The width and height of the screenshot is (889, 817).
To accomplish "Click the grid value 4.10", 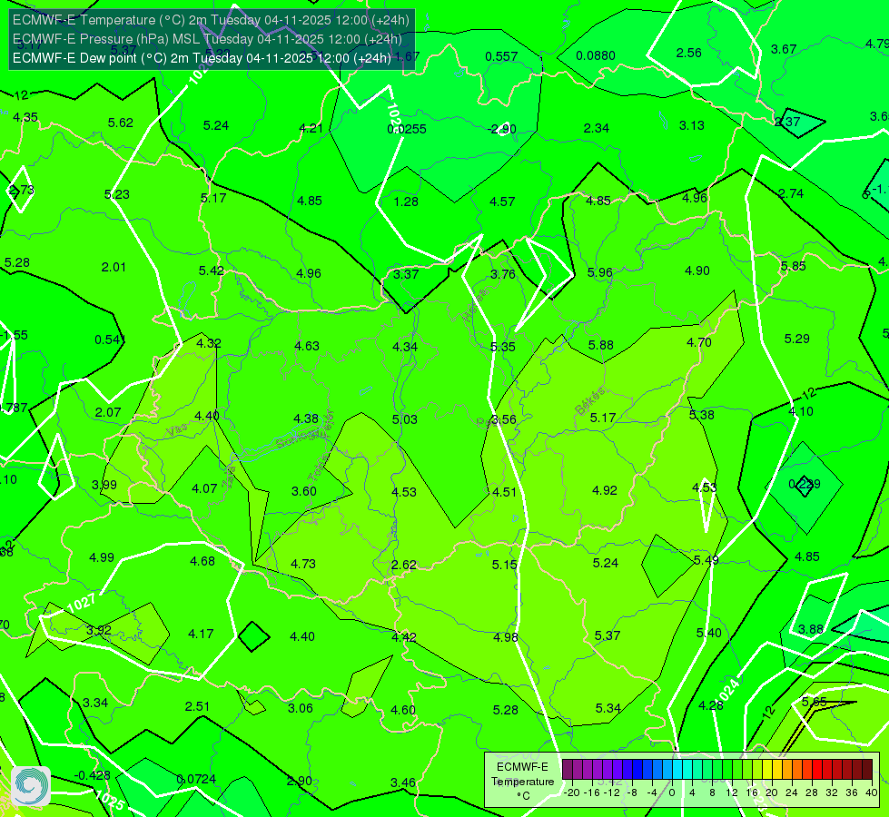I will (801, 411).
